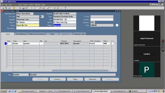Click the Ship-To field M2- Boston
The width and height of the screenshot is (165, 93).
28,22
